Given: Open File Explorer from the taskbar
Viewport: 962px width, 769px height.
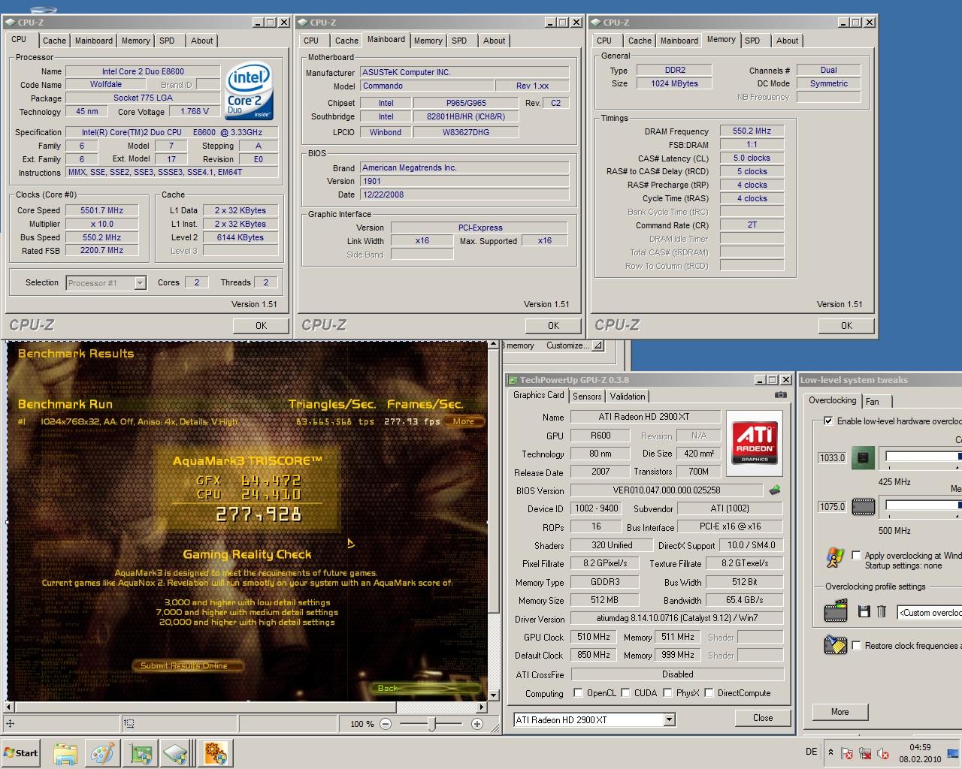Looking at the screenshot, I should pyautogui.click(x=65, y=752).
